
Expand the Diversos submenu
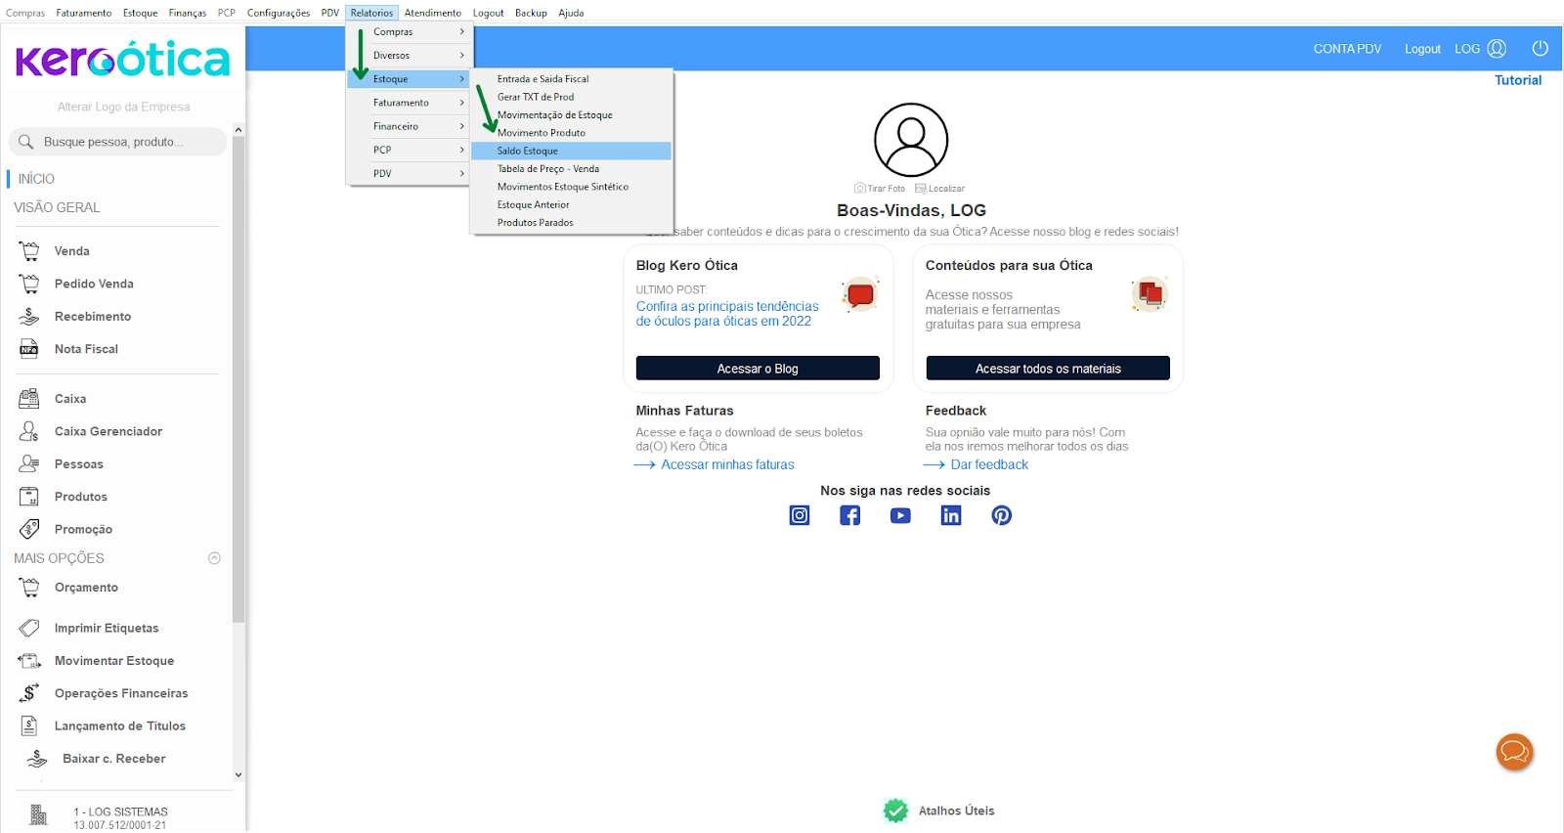tap(410, 56)
